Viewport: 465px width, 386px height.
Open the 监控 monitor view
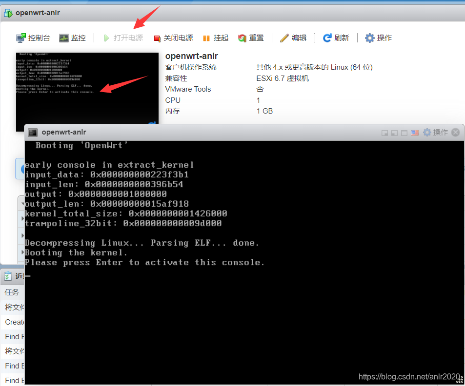point(72,38)
